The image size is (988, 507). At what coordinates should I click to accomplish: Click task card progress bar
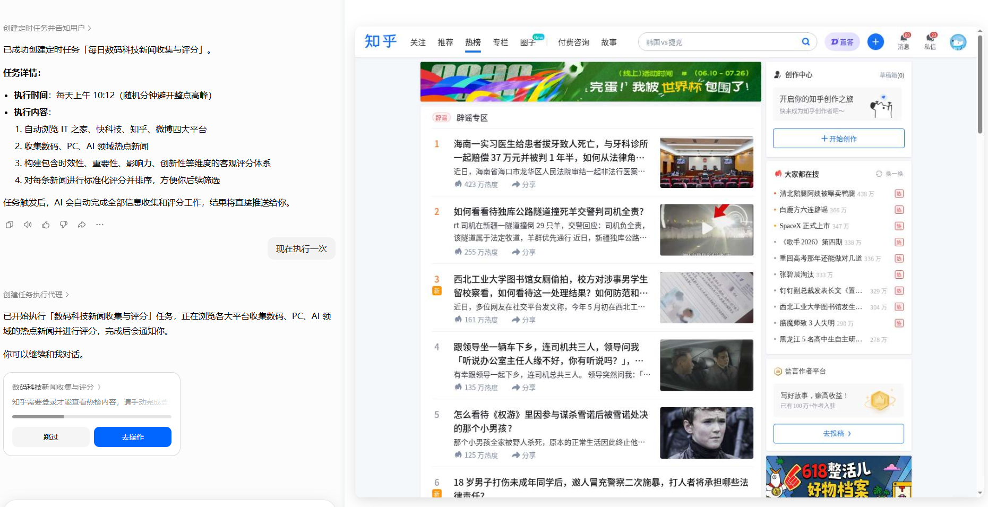tap(92, 417)
